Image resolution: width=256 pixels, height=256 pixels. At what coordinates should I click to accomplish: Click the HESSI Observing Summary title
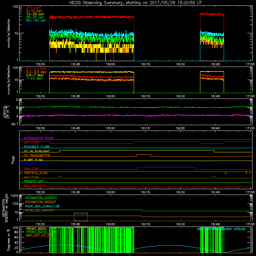(136, 3)
